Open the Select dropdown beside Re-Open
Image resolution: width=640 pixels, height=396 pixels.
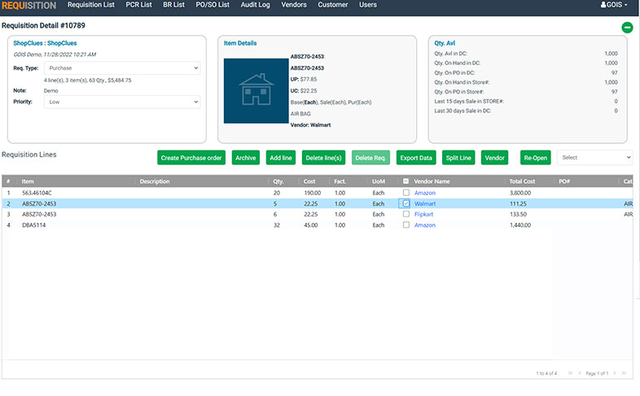tap(594, 158)
